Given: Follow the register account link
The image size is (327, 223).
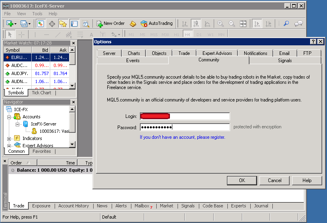Looking at the screenshot, I should pyautogui.click(x=182, y=137).
